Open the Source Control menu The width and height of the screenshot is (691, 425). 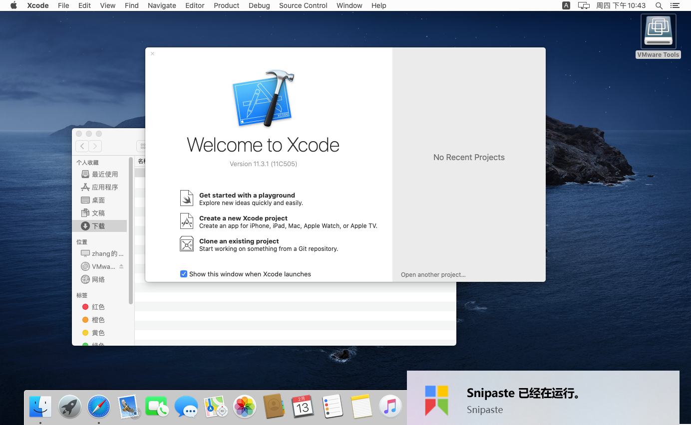(x=303, y=5)
